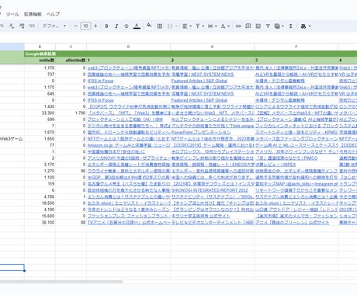Expand the merge cells options arrow
357x295 pixels.
point(176,26)
